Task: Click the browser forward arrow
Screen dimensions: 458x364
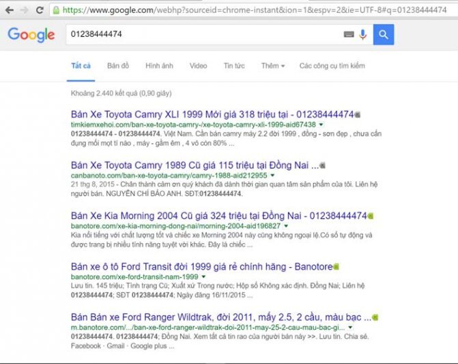Action: [25, 10]
